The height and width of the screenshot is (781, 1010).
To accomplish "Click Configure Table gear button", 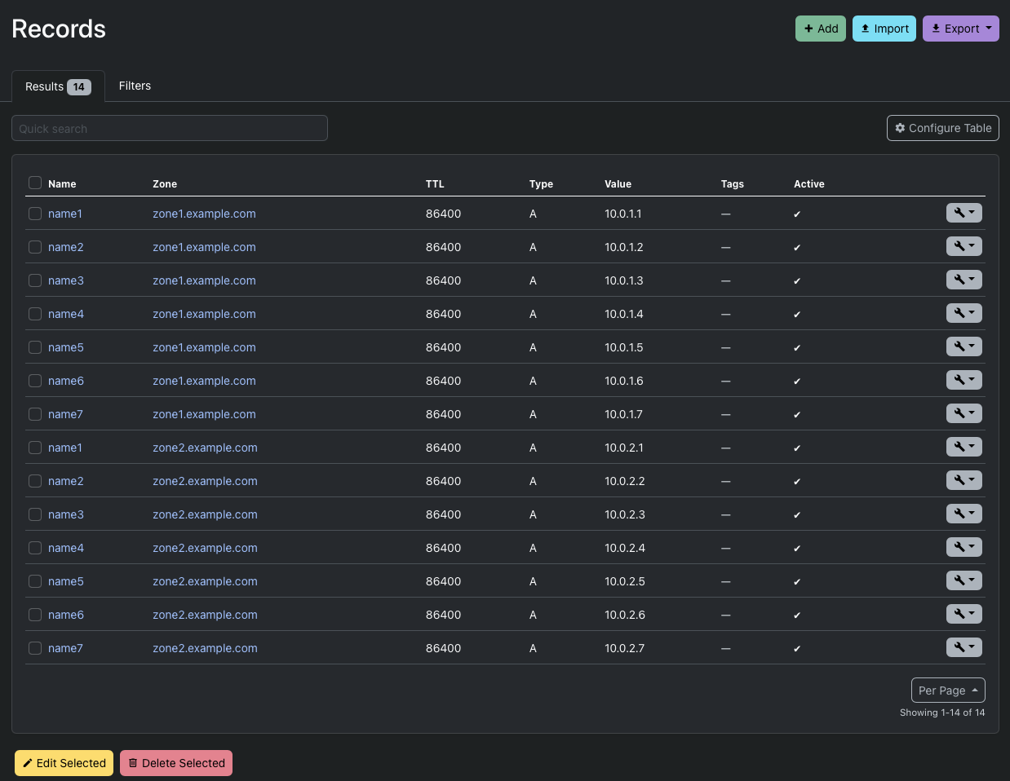I will pyautogui.click(x=942, y=128).
